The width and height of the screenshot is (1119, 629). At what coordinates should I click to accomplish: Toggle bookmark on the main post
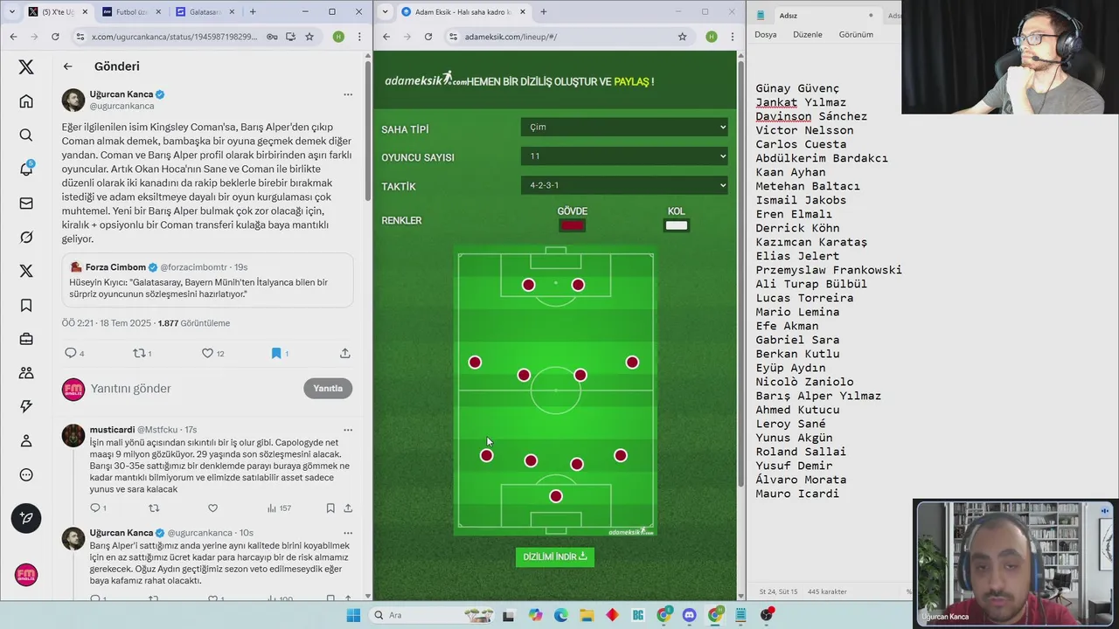(276, 353)
